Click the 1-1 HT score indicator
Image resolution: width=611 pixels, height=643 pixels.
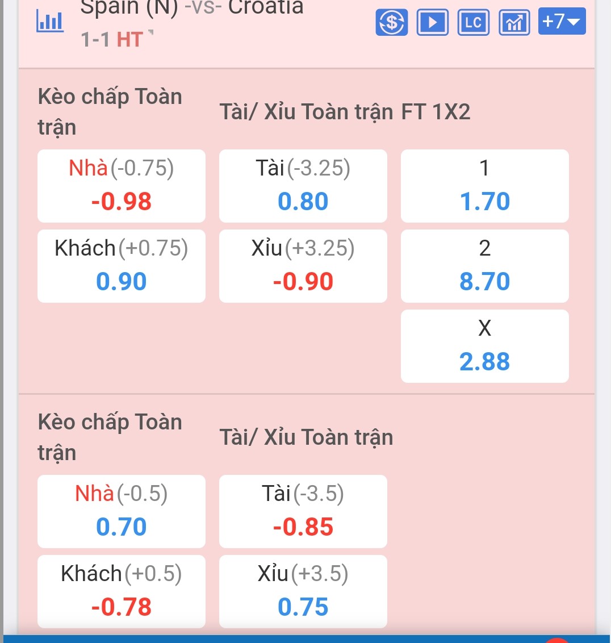(112, 40)
